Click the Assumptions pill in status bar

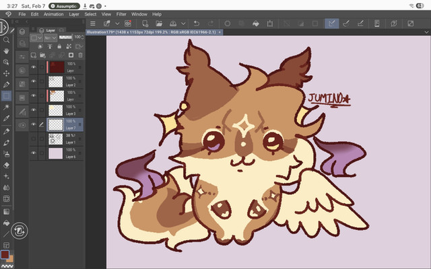point(65,6)
